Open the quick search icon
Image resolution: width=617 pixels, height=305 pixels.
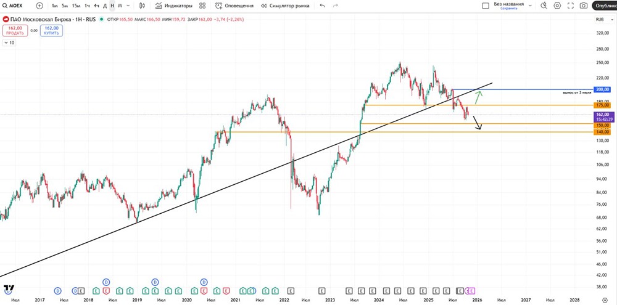pos(544,6)
